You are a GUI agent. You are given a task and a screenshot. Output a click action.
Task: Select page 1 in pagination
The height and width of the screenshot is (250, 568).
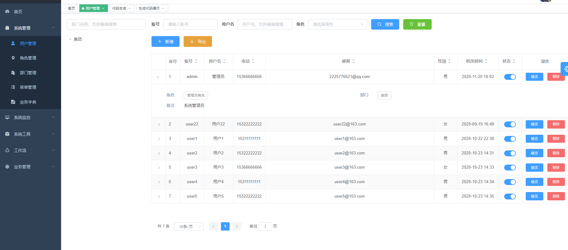pos(225,226)
